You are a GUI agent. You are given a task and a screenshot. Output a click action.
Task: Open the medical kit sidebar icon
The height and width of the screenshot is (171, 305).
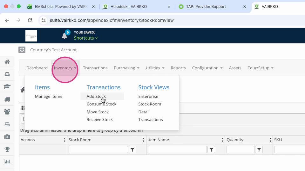(7, 137)
